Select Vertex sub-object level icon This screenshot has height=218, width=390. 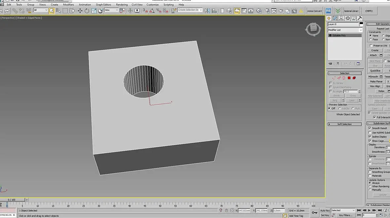[x=333, y=78]
